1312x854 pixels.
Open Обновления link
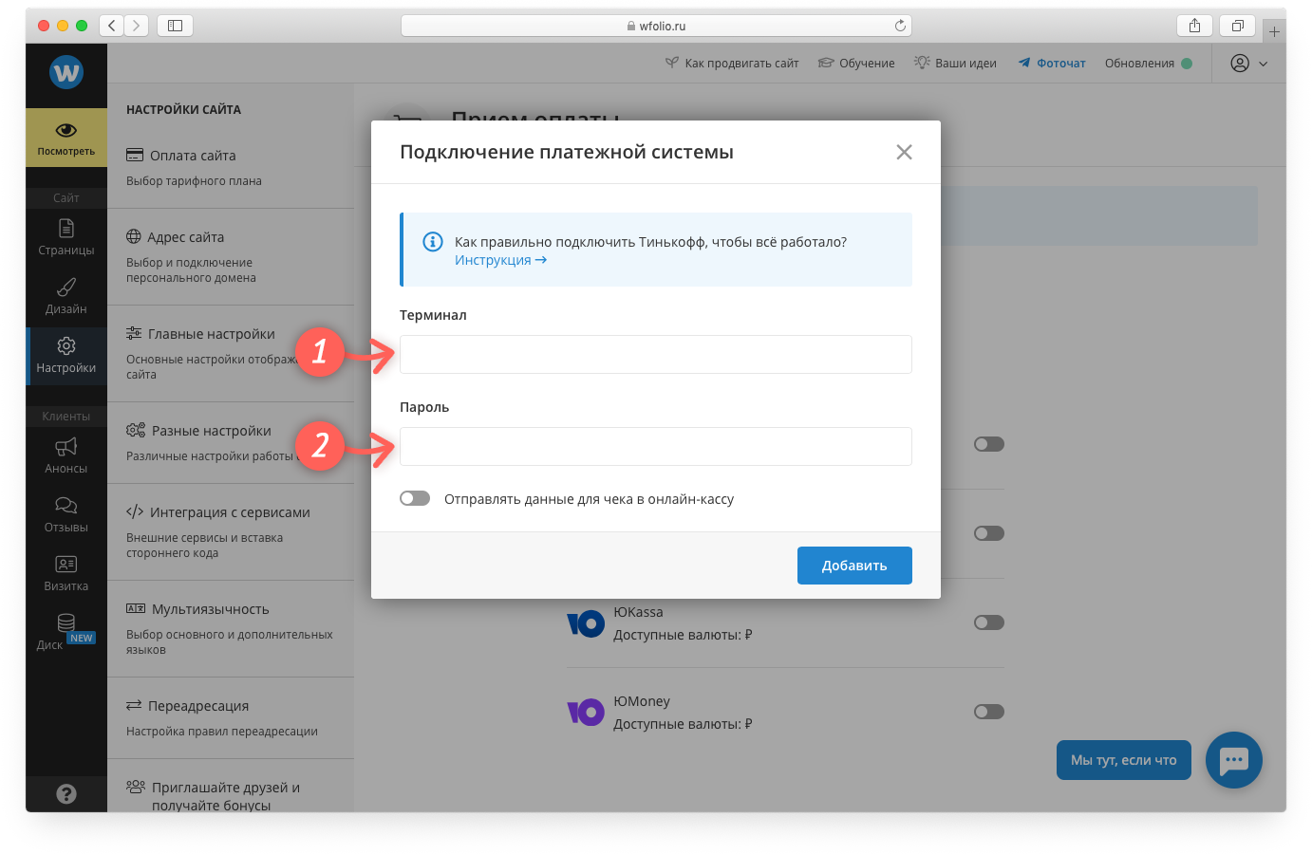(1148, 63)
